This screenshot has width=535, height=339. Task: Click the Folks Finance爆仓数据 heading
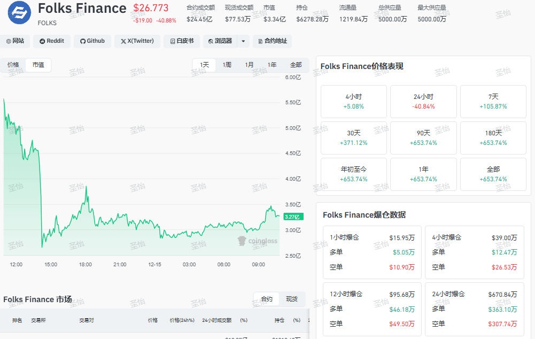364,215
